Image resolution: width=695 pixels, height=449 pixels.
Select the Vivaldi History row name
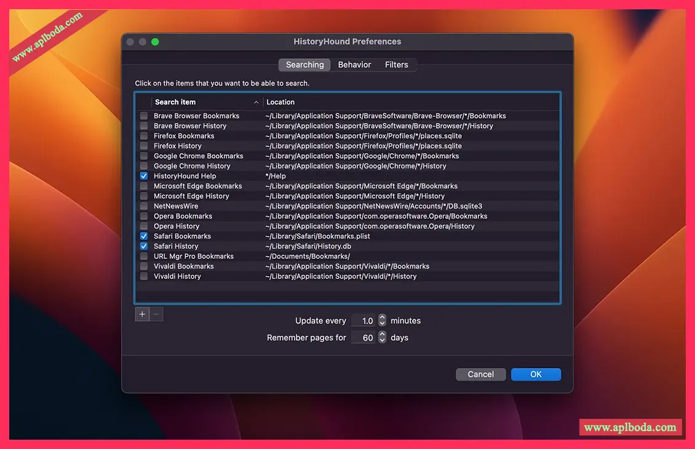pyautogui.click(x=177, y=276)
